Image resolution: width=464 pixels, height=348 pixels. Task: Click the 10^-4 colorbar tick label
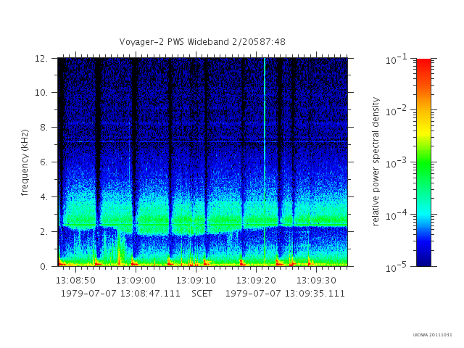[x=397, y=215]
